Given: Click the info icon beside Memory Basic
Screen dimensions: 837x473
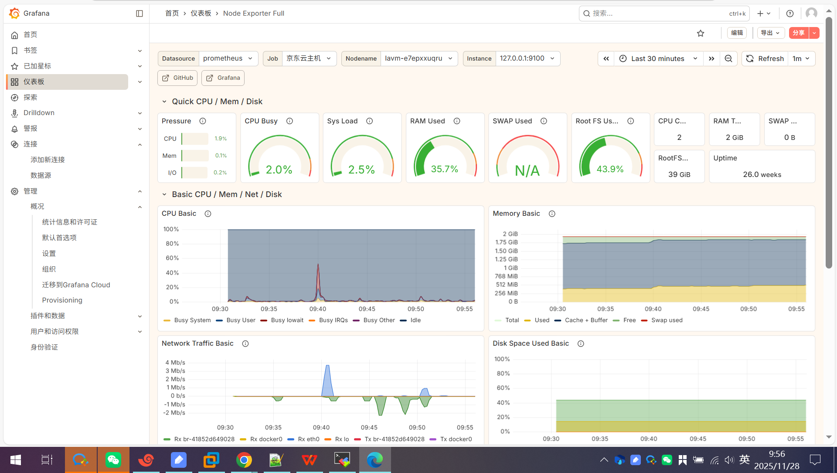Looking at the screenshot, I should click(x=552, y=214).
